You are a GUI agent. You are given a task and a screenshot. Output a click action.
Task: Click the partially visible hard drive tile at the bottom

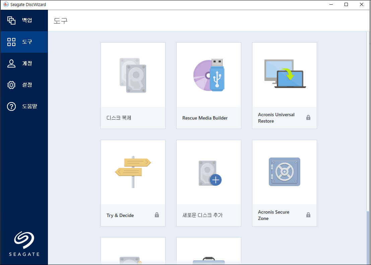(x=133, y=251)
